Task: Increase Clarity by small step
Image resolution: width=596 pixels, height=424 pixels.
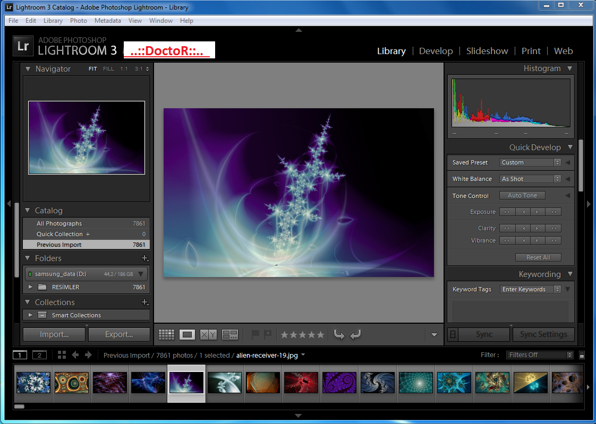Action: 538,228
